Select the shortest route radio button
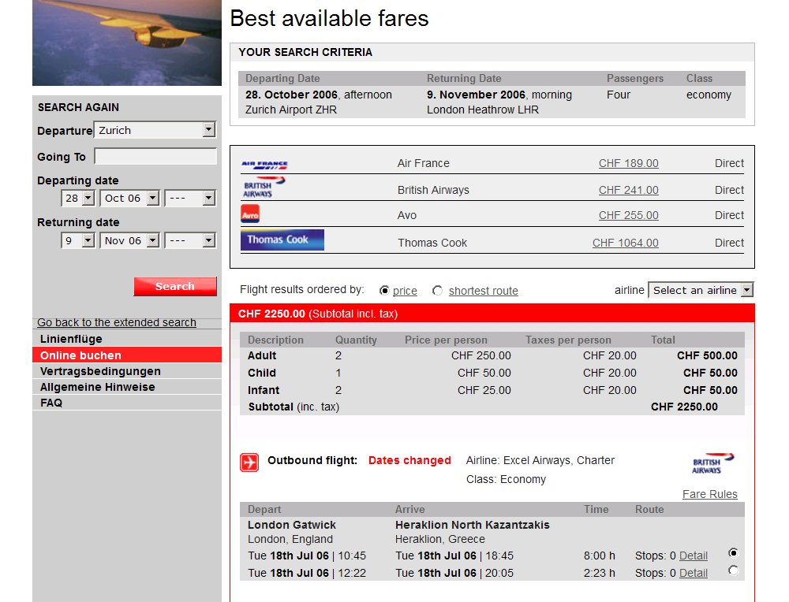The image size is (789, 602). point(438,291)
